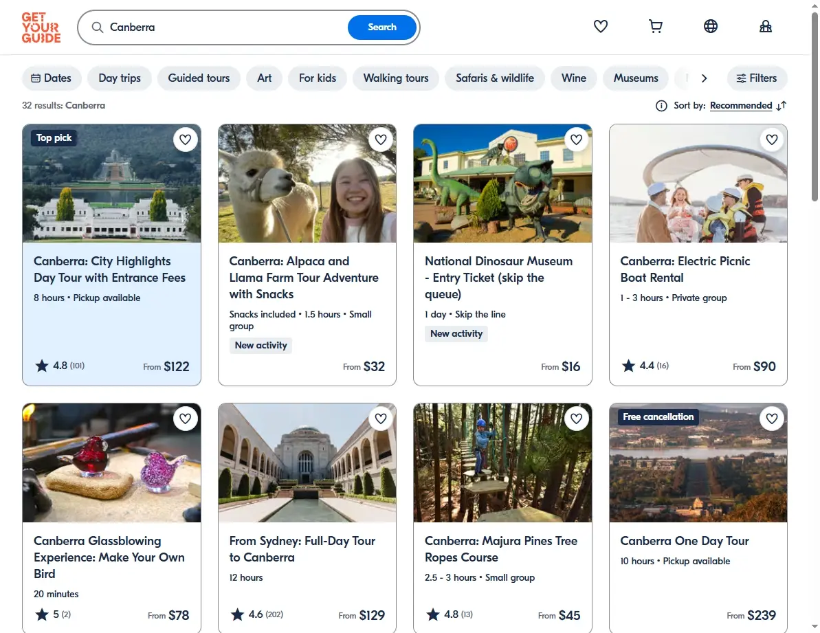Save National Dinosaur Museum ticket to wishlist
Image resolution: width=820 pixels, height=633 pixels.
pyautogui.click(x=576, y=140)
